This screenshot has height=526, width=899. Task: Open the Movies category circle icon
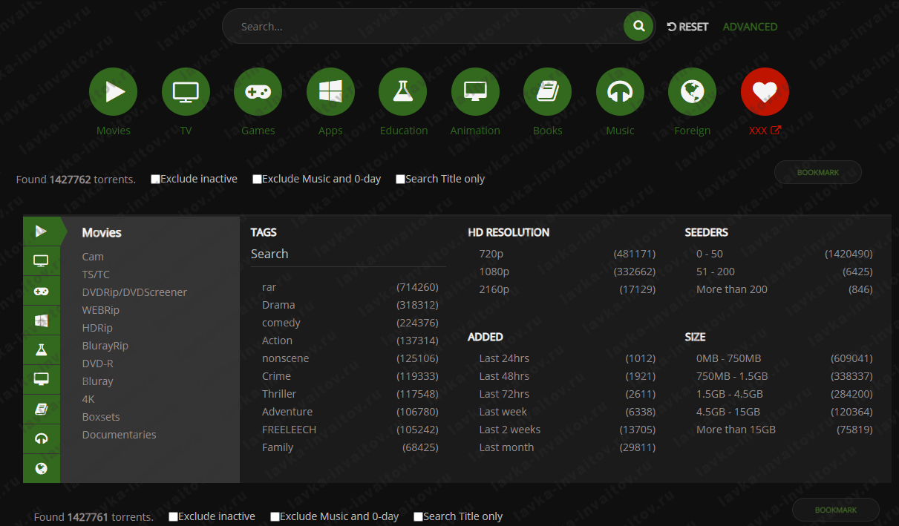(x=113, y=92)
